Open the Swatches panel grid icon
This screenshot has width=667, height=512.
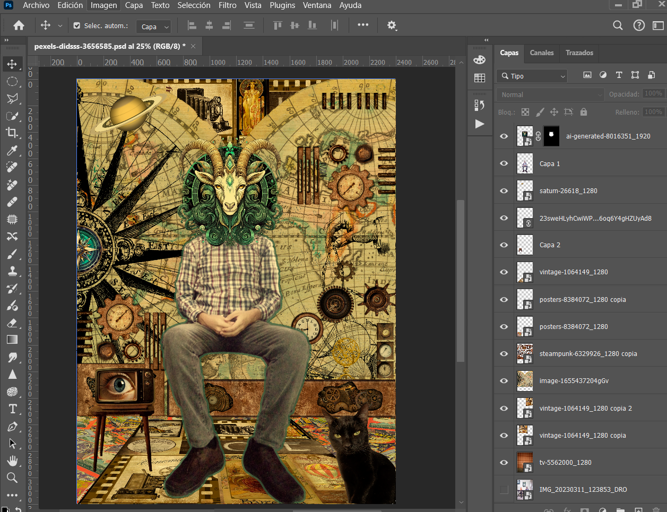pyautogui.click(x=480, y=78)
